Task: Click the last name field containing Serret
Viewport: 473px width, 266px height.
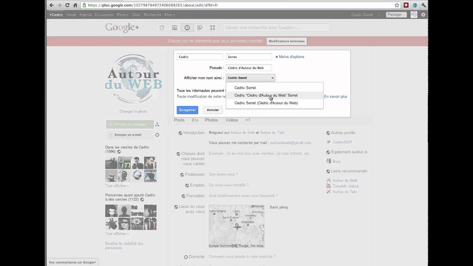Action: [x=249, y=57]
